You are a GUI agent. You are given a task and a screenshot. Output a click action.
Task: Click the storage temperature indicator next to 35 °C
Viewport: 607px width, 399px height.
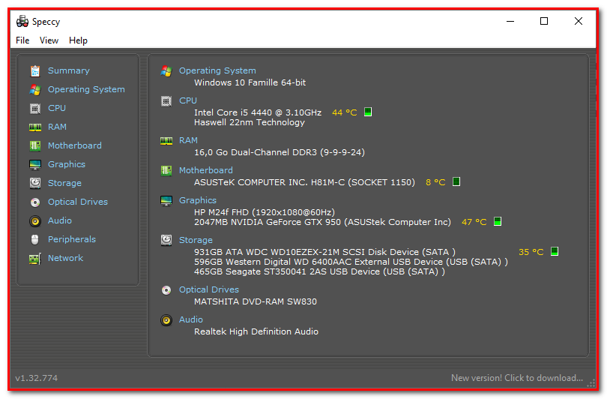point(555,251)
